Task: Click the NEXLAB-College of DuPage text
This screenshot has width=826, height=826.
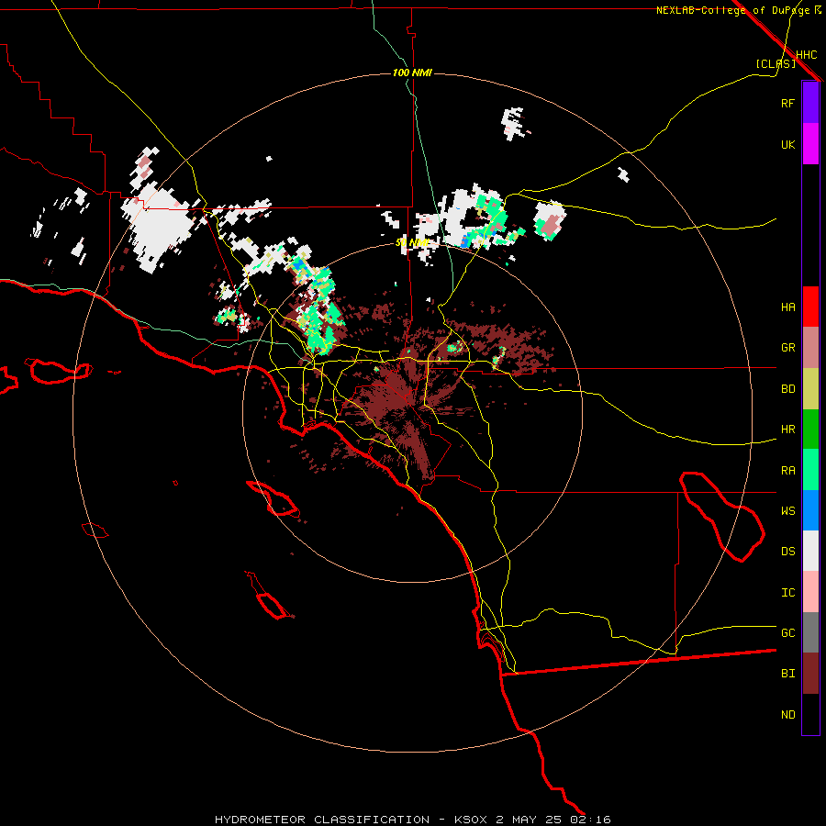Action: [732, 10]
